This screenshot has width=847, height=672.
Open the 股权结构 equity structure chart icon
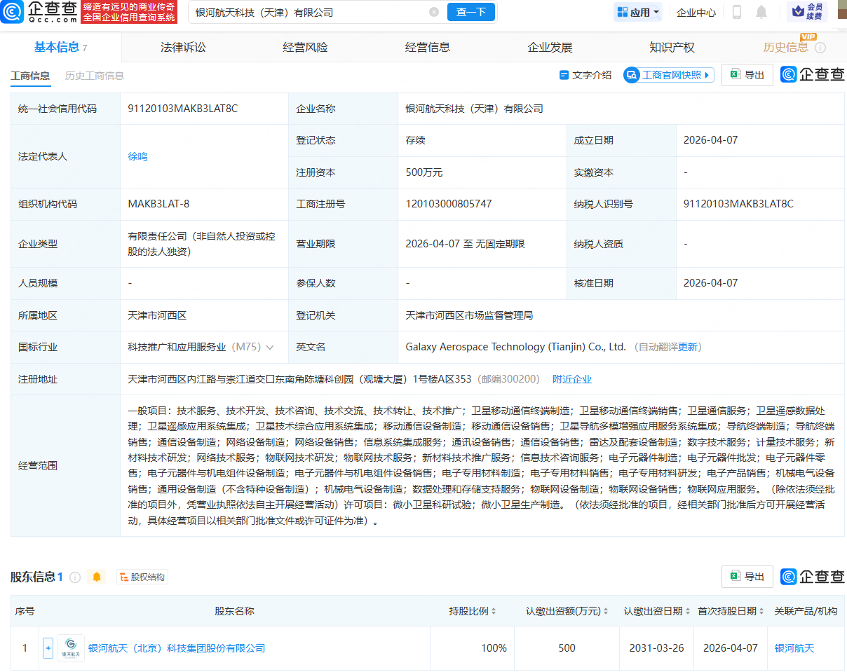click(x=124, y=577)
